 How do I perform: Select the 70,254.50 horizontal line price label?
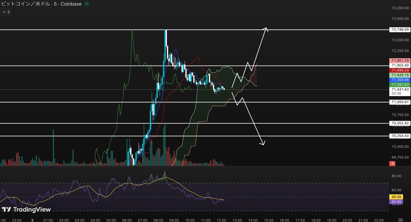click(400, 136)
